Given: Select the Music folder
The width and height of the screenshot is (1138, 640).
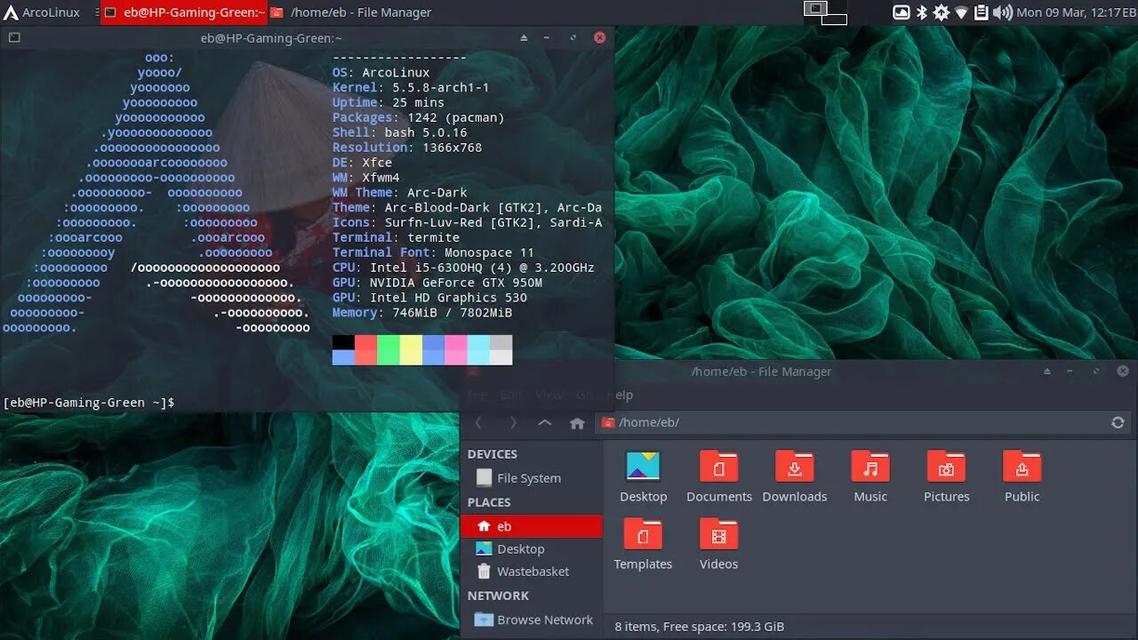Looking at the screenshot, I should click(870, 477).
